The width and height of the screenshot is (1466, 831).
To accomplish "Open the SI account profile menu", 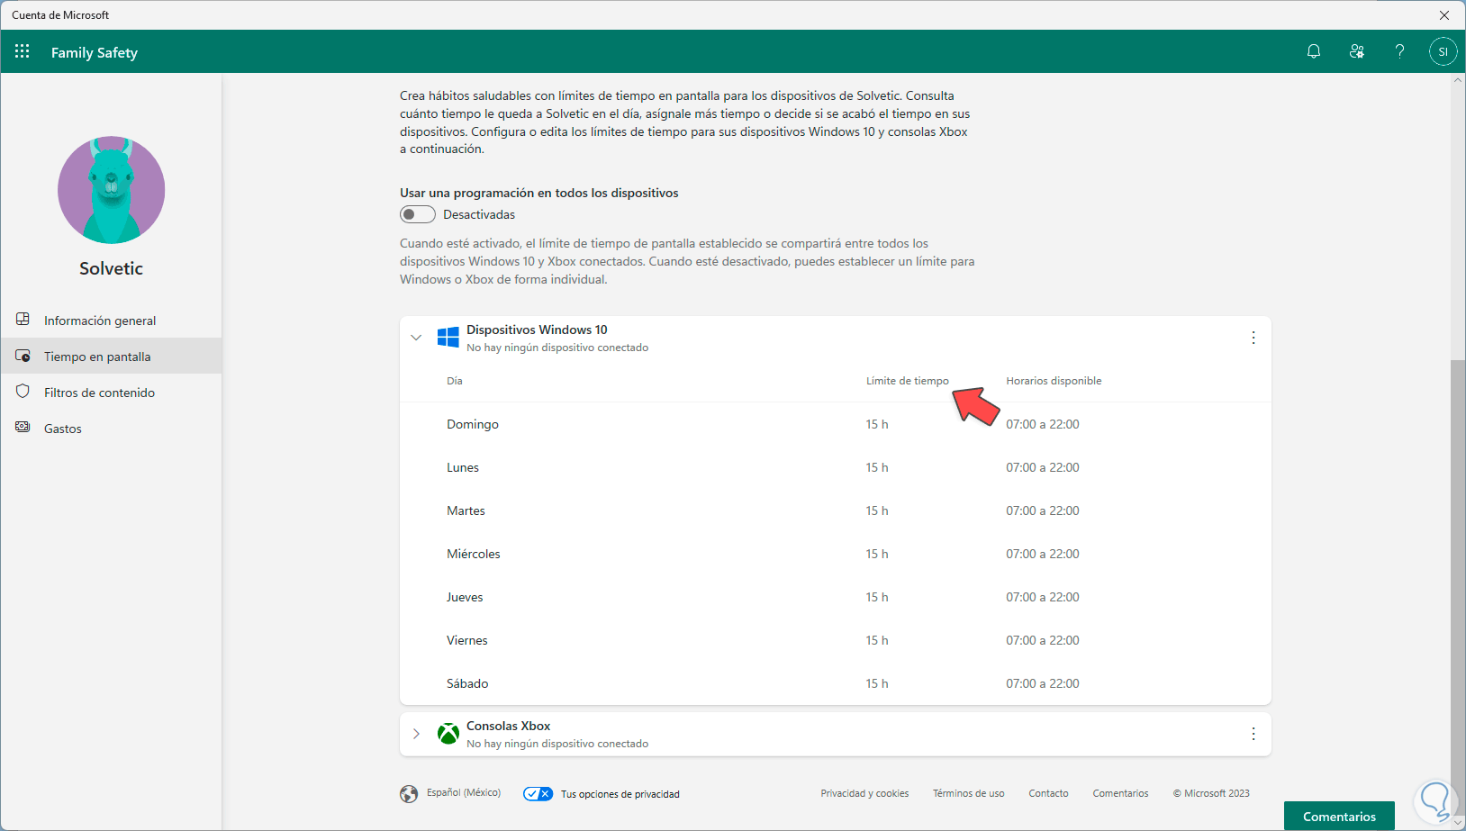I will pyautogui.click(x=1443, y=51).
